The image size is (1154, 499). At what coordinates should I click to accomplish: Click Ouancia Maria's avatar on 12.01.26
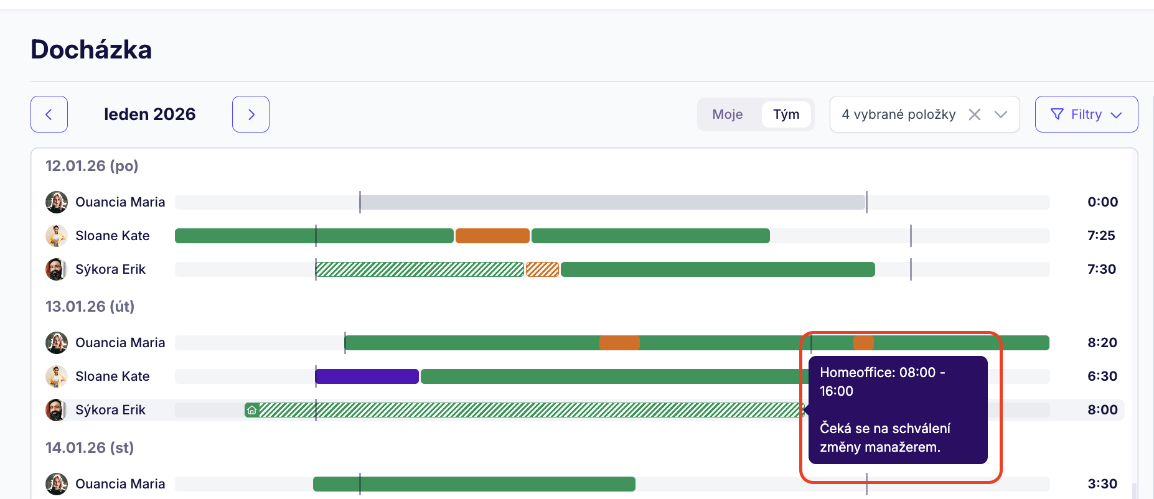coord(57,202)
